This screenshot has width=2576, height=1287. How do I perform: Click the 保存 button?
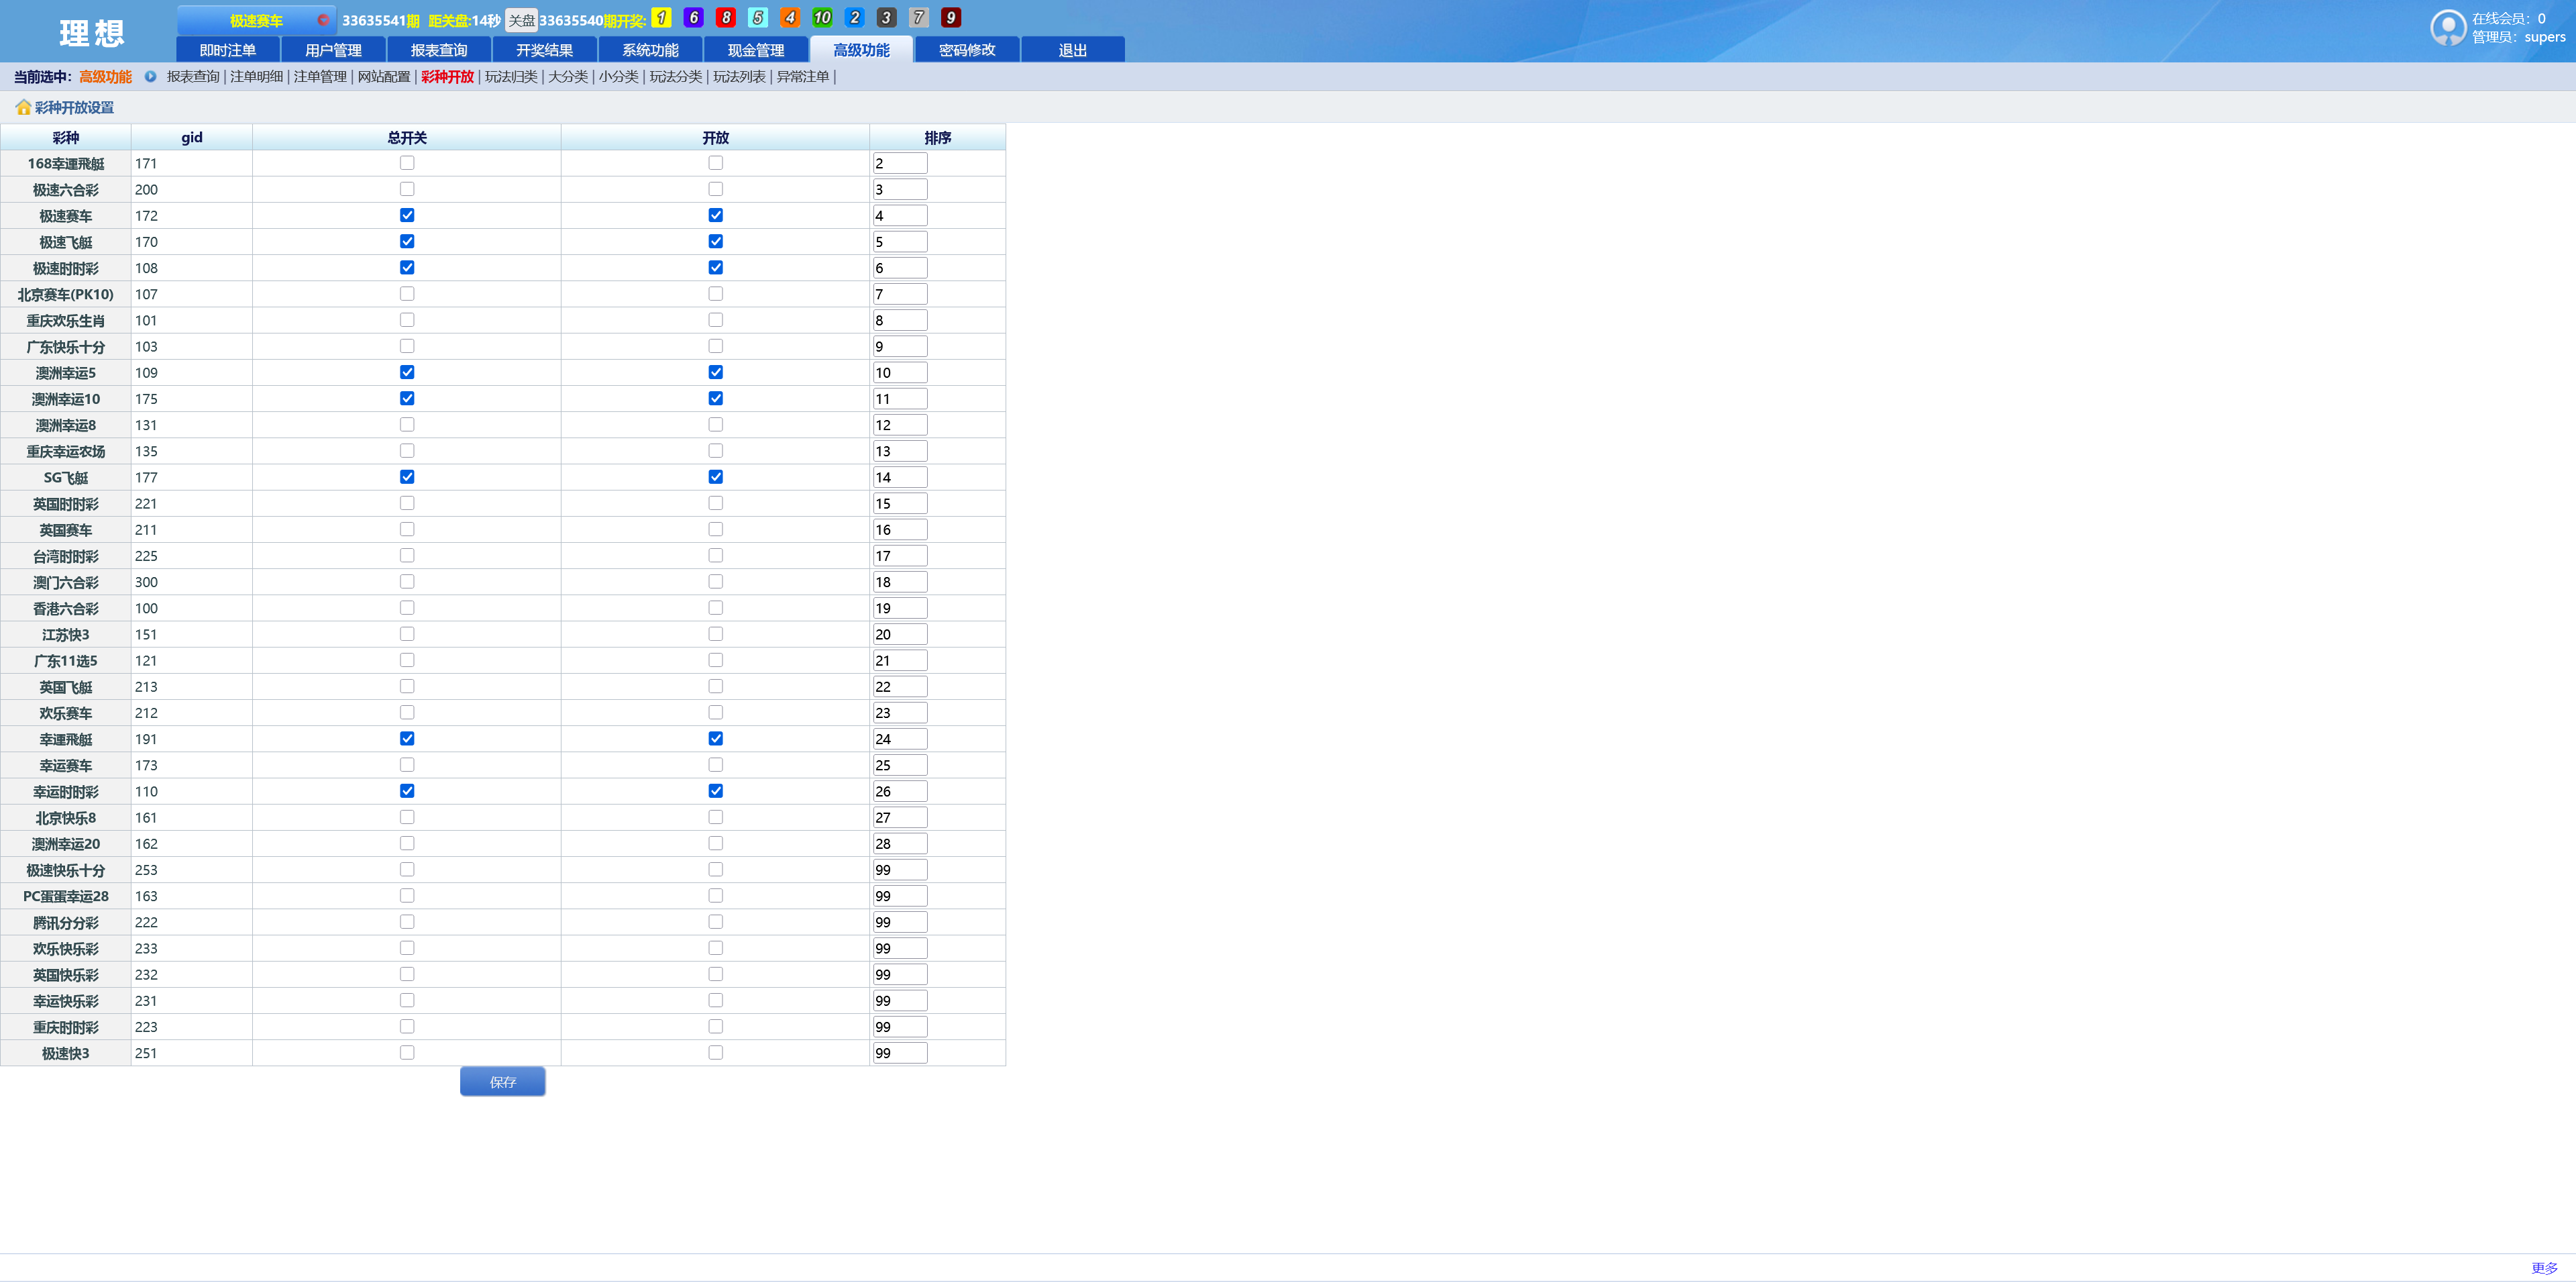[502, 1082]
